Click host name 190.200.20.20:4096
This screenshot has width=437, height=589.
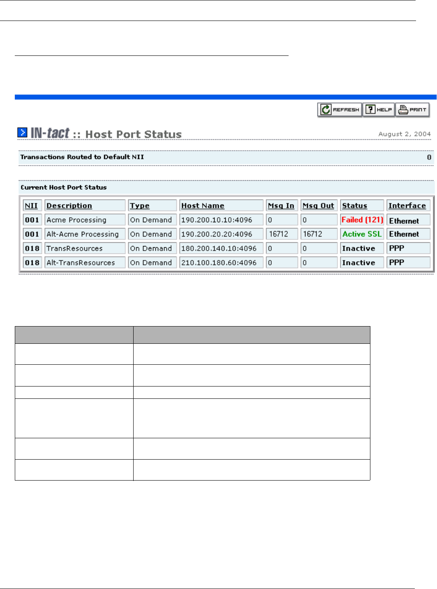point(217,234)
